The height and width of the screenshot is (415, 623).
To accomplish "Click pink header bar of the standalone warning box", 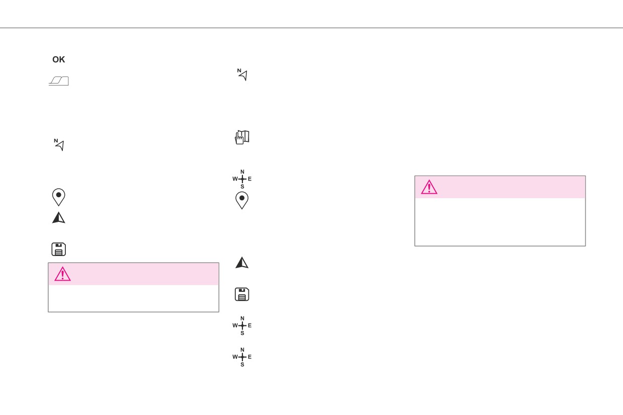I will [x=500, y=187].
